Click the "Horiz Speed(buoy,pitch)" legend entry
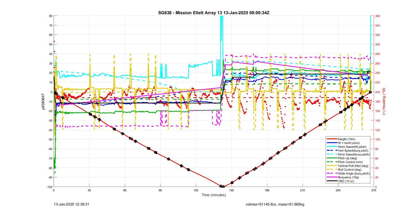Screen dimensions: 413x210 tap(348, 154)
